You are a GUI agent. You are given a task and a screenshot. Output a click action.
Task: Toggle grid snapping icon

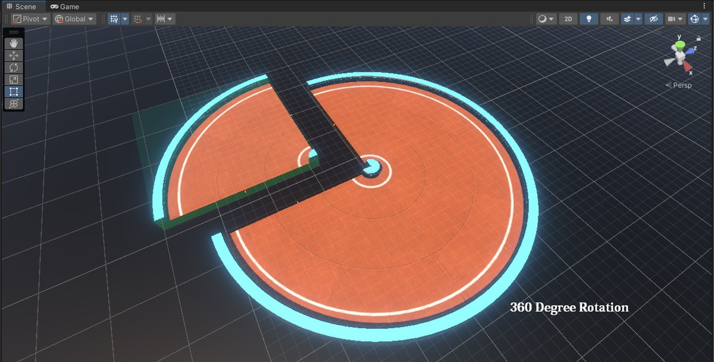coord(138,19)
